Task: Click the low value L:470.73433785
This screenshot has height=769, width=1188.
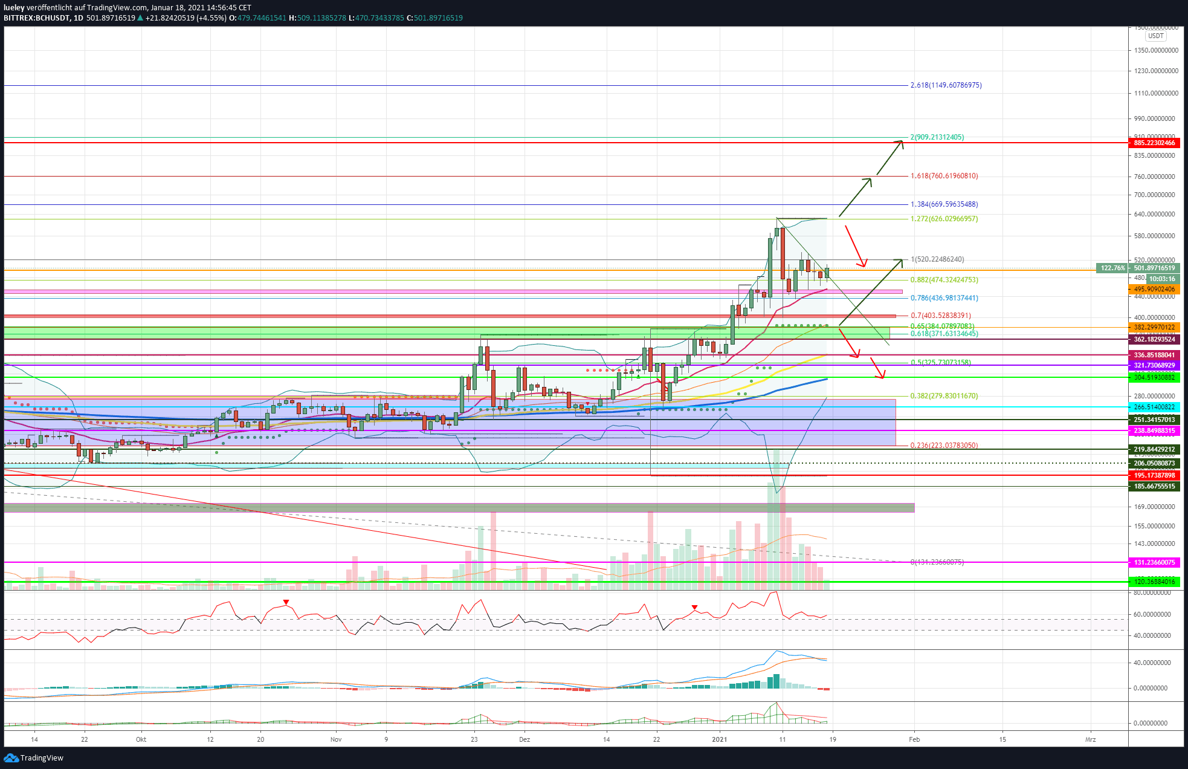Action: click(376, 18)
